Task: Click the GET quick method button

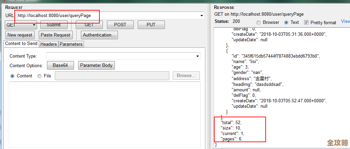Action: pos(89,25)
